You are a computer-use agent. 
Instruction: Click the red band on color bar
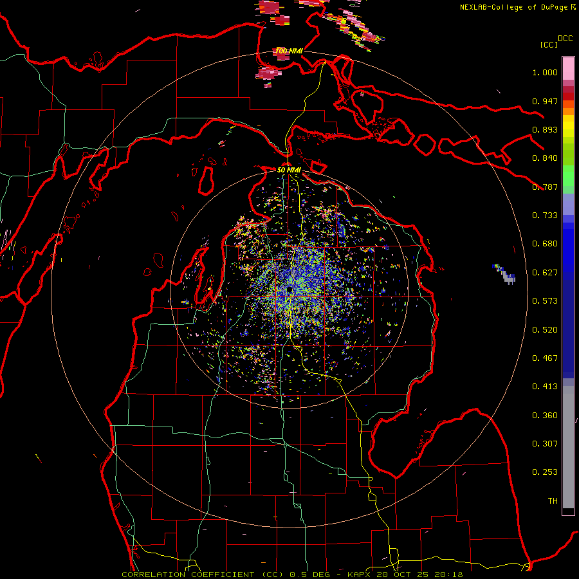pyautogui.click(x=568, y=96)
